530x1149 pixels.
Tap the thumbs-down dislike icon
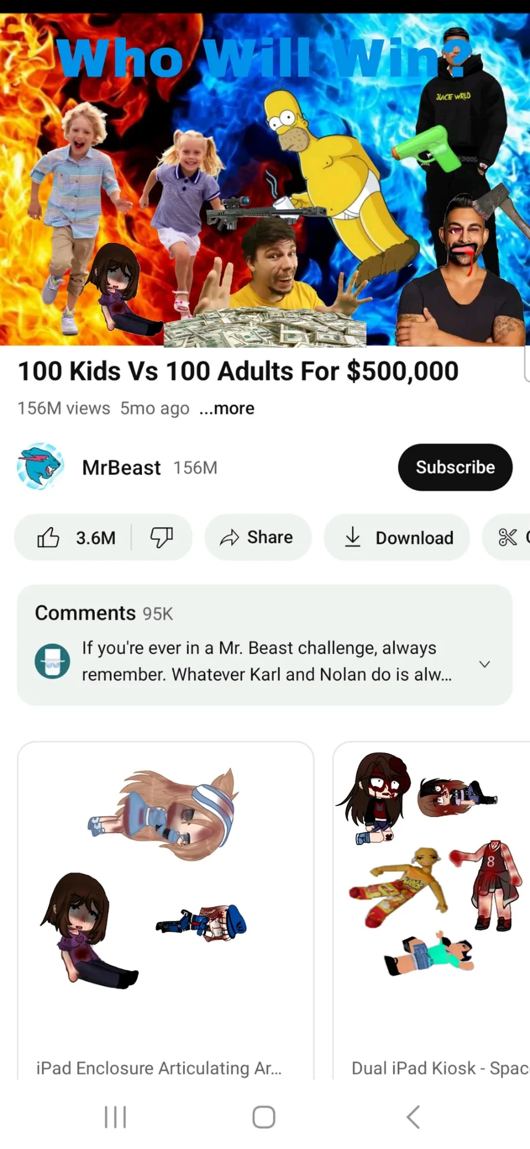[x=161, y=537]
